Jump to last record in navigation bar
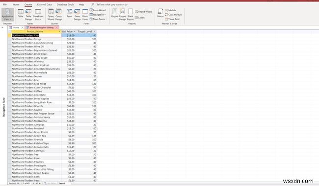 (x=37, y=184)
